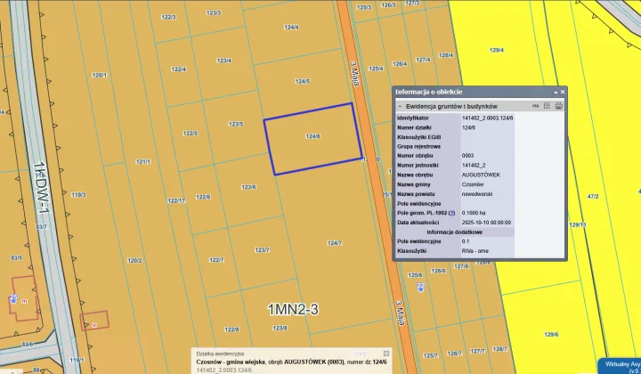This screenshot has width=641, height=374.
Task: Click parcel 120/1 label on the map
Action: coord(100,75)
